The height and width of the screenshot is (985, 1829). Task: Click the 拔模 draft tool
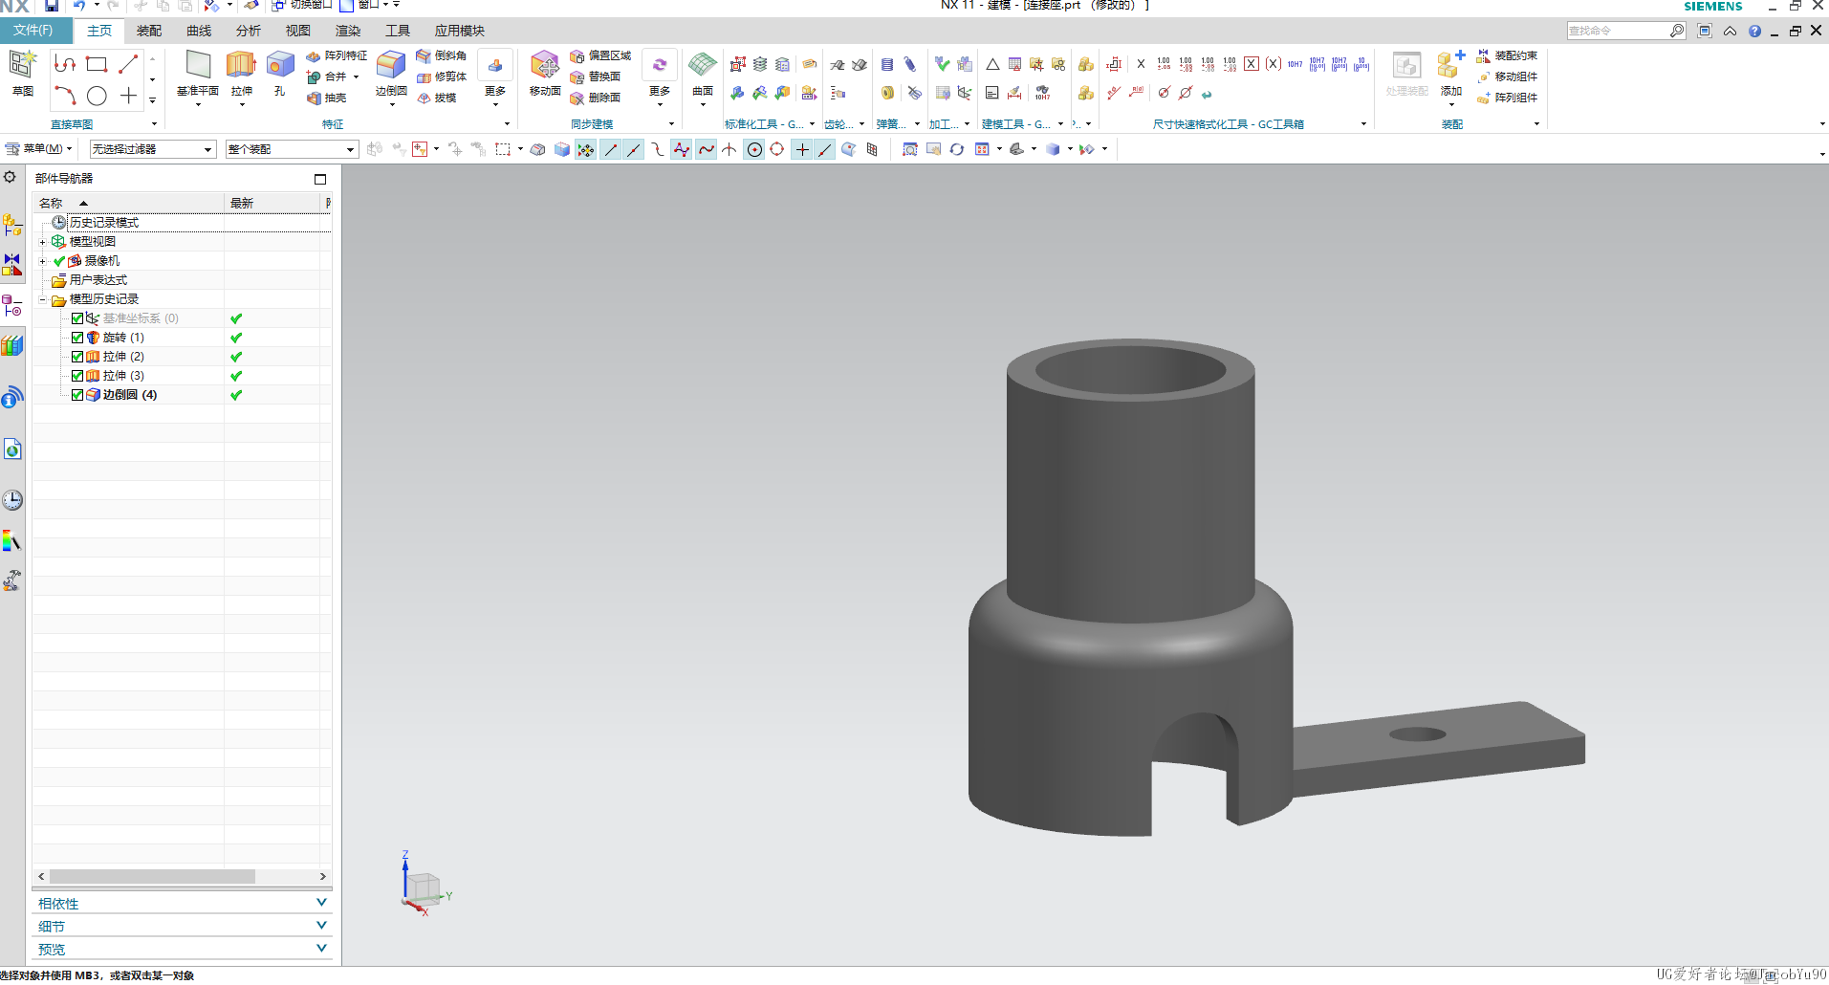coord(437,98)
